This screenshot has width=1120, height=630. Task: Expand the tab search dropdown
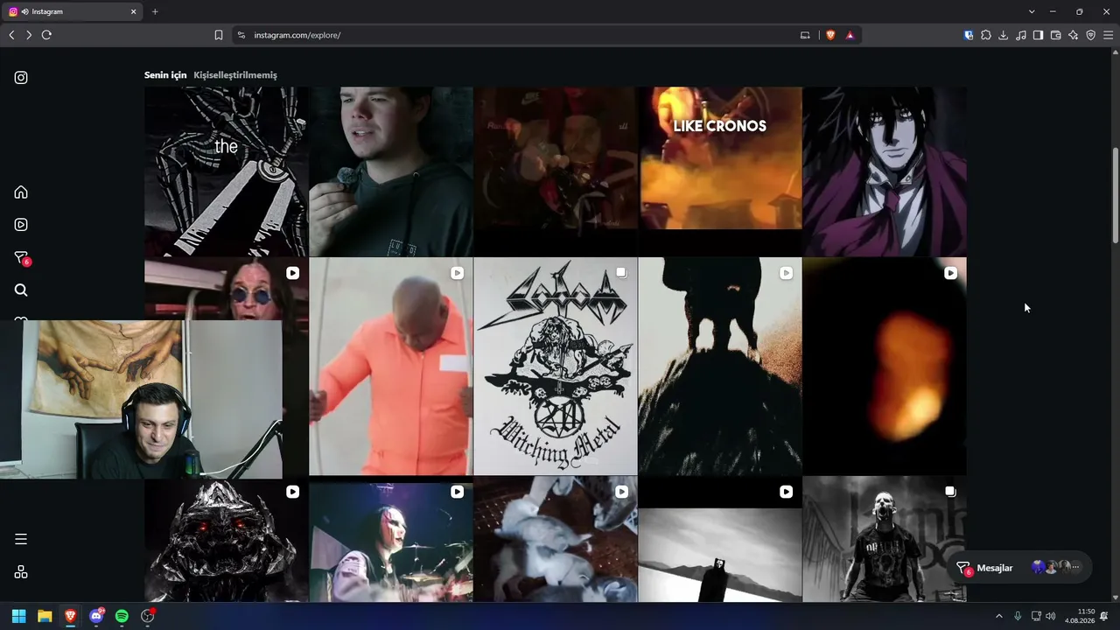[x=1032, y=11]
